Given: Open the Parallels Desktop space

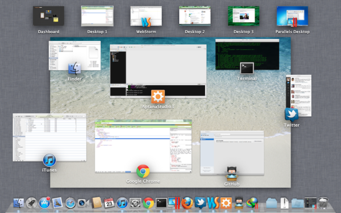Looking at the screenshot, I should 292,16.
